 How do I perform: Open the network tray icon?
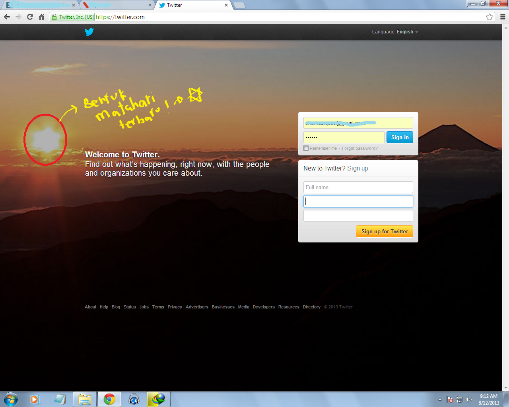tap(459, 399)
